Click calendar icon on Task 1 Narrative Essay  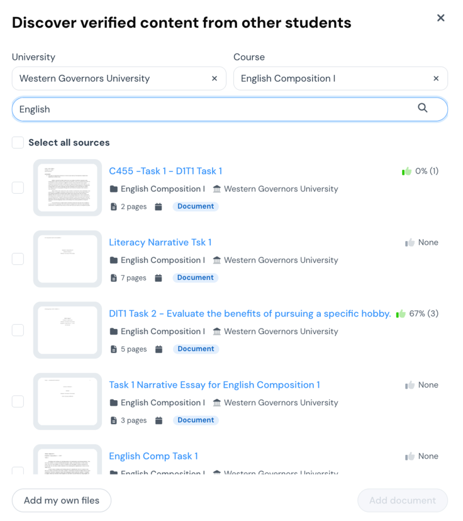pos(159,420)
